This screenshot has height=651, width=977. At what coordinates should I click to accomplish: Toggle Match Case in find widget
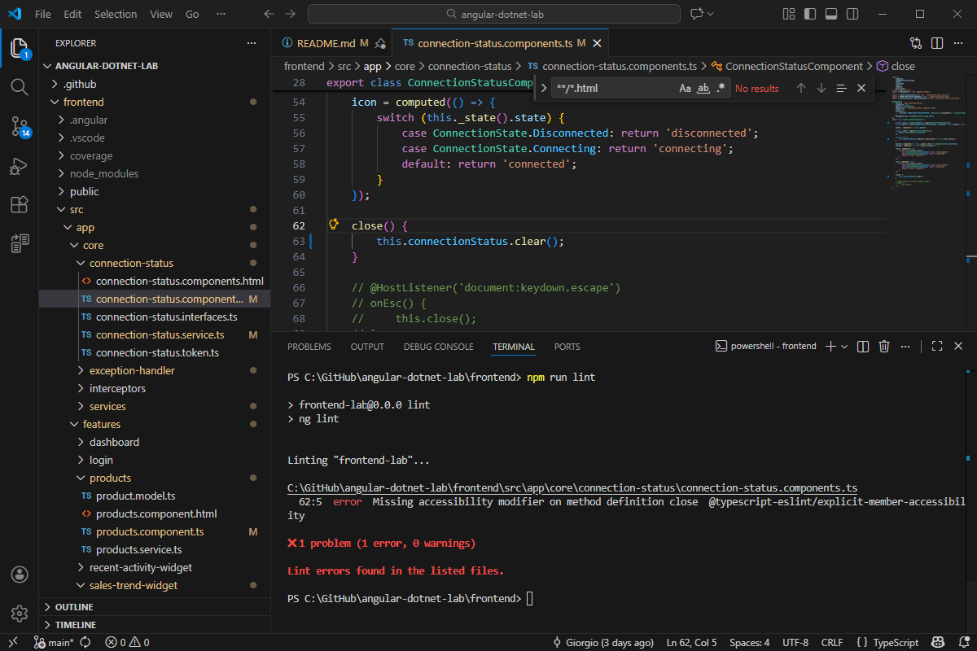686,88
